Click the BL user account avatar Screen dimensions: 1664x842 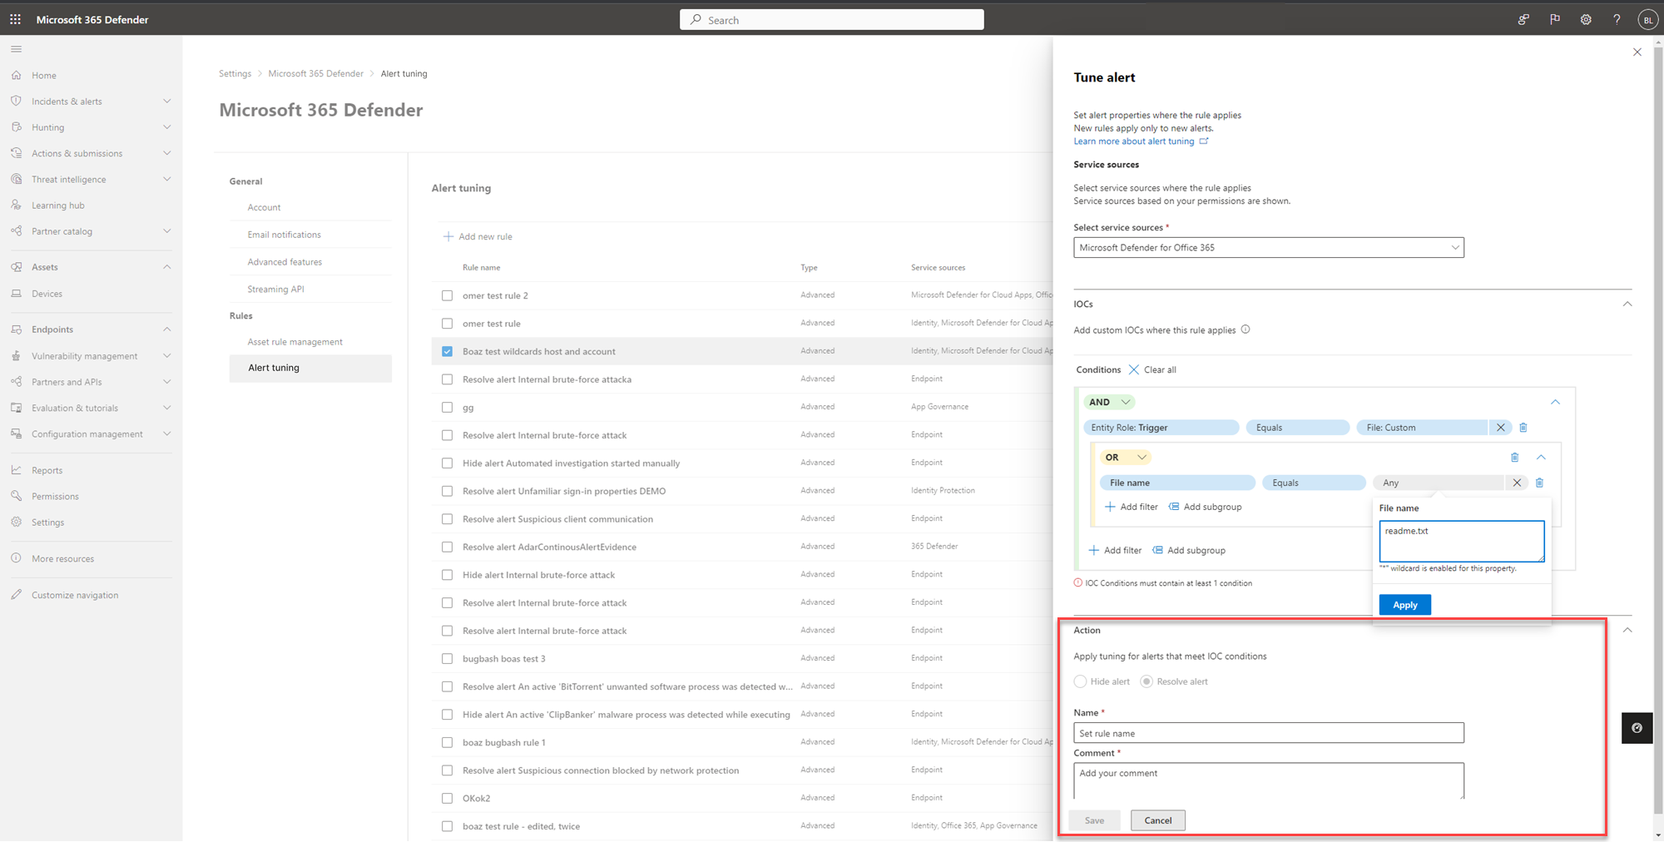(1647, 20)
